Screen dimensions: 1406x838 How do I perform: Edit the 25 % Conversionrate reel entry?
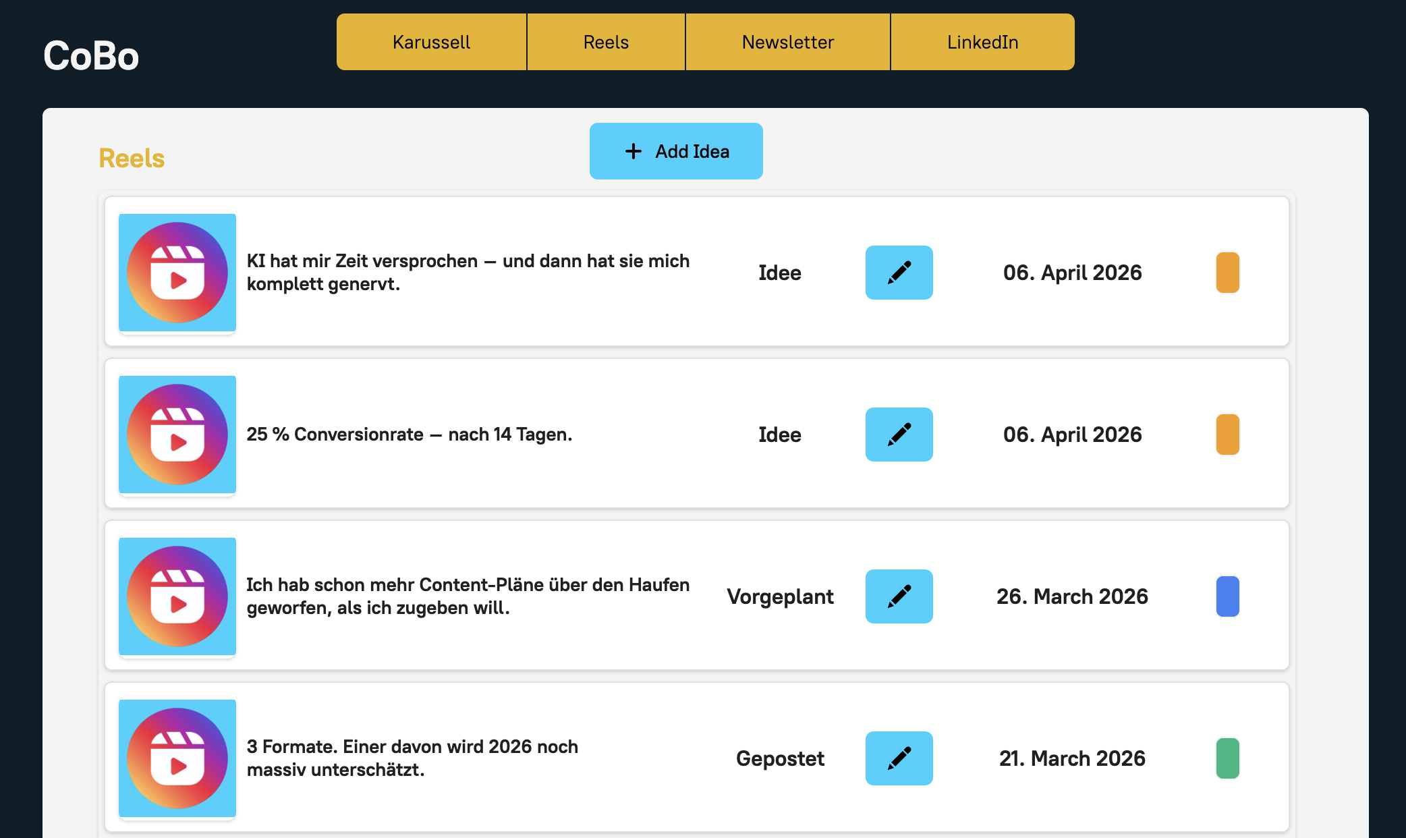coord(899,435)
